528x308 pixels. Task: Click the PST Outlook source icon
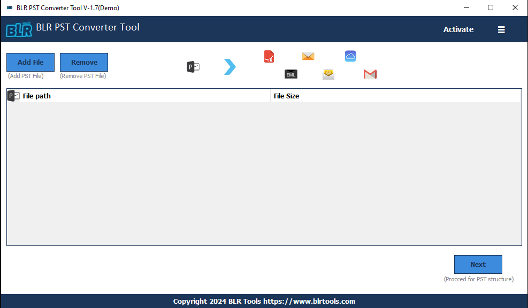[193, 67]
